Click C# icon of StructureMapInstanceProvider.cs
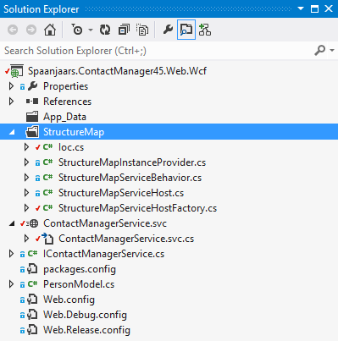Viewport: 338px width, 341px height. click(47, 162)
